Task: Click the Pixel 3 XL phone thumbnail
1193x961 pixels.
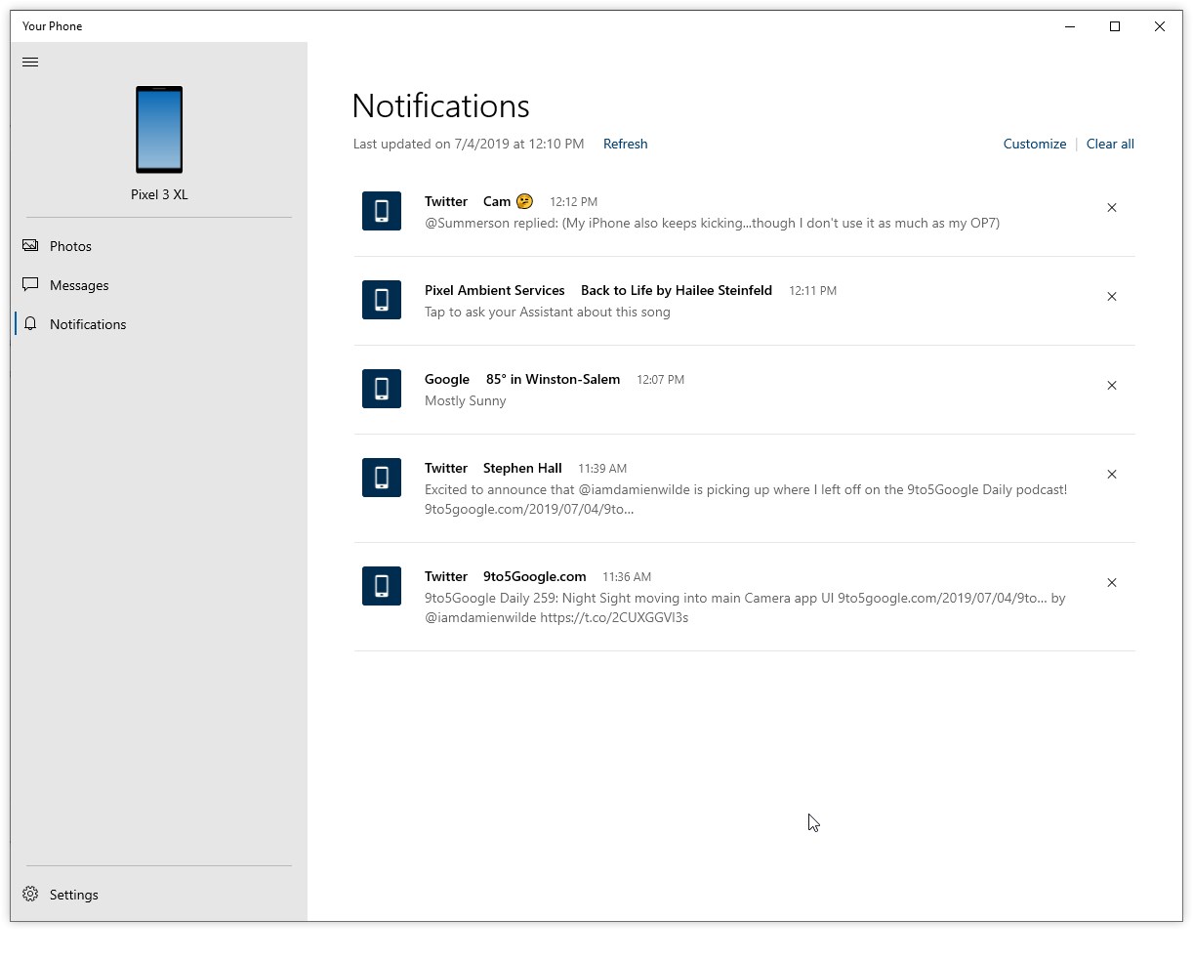Action: (159, 130)
